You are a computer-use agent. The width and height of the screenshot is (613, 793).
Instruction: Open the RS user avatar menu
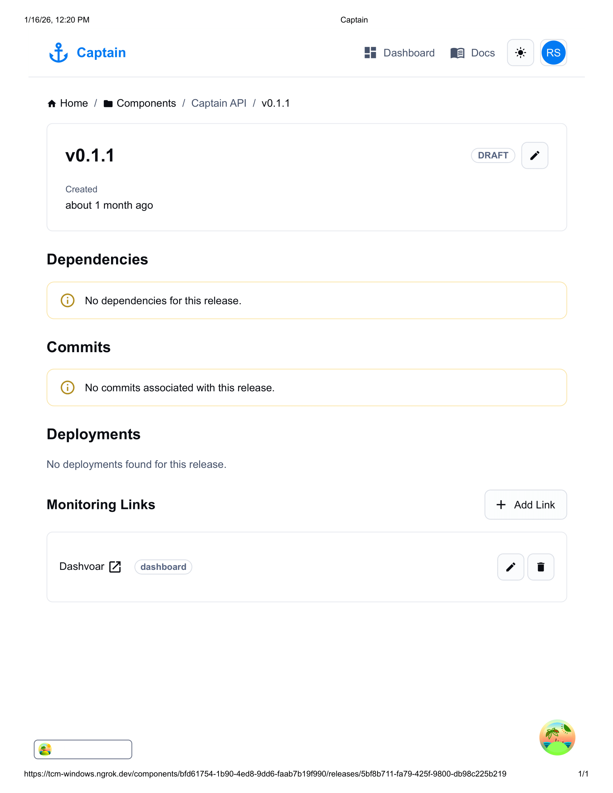click(553, 53)
